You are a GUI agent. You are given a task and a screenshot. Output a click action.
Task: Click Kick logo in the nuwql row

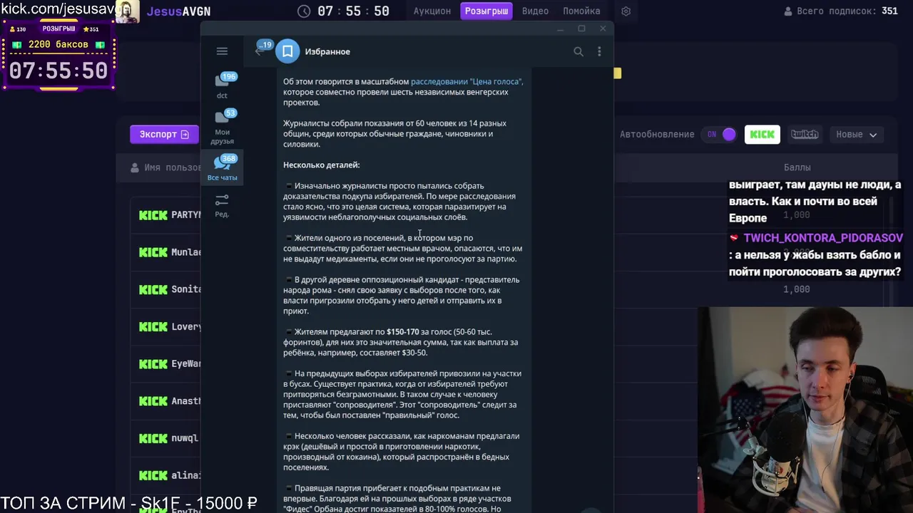tap(153, 438)
